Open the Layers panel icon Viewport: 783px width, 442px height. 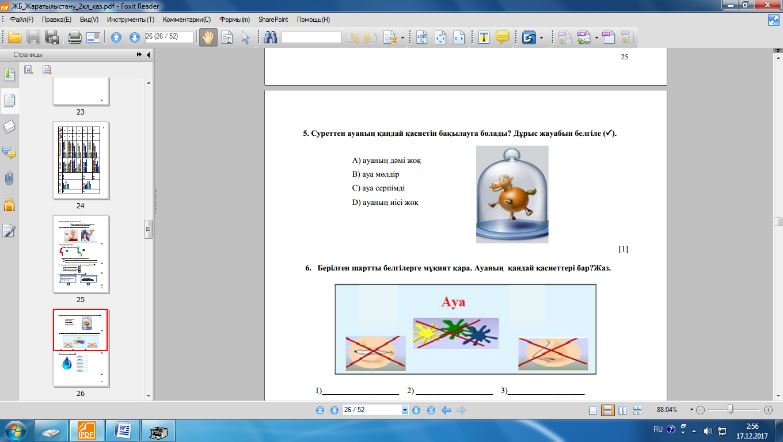[x=9, y=127]
